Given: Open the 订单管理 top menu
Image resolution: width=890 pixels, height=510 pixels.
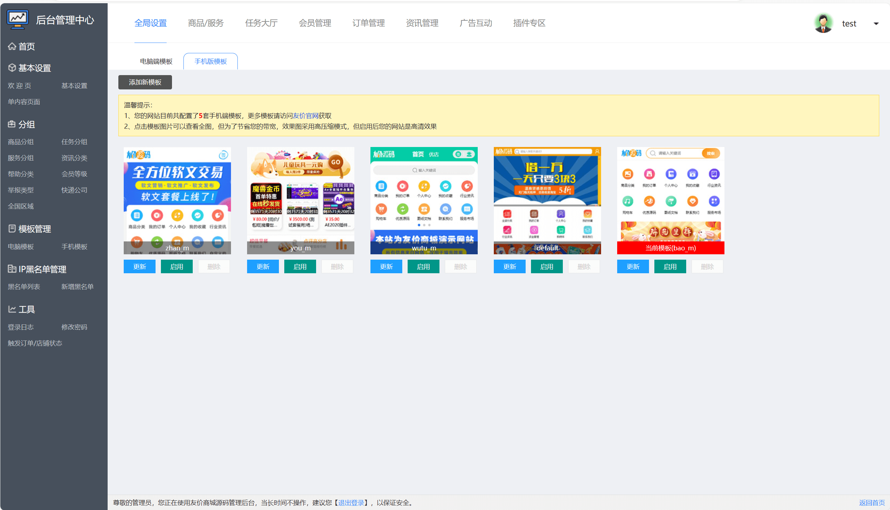Looking at the screenshot, I should [x=369, y=23].
